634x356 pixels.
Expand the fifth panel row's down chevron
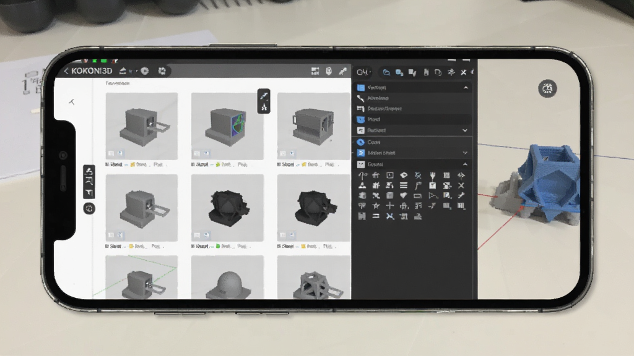click(465, 130)
